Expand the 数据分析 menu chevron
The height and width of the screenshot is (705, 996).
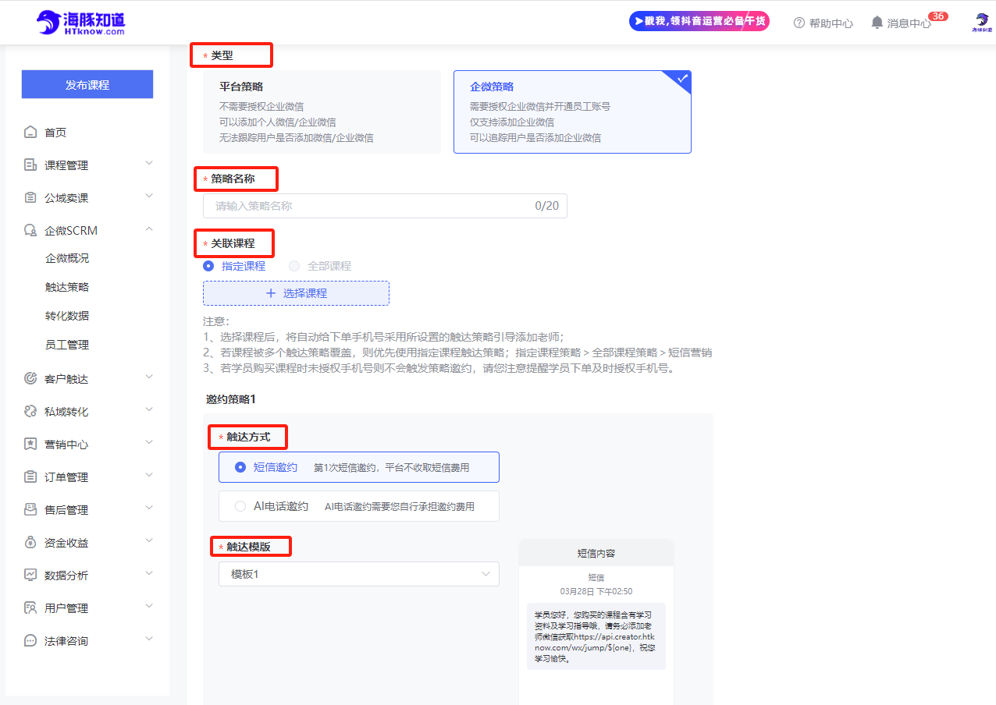tap(149, 573)
